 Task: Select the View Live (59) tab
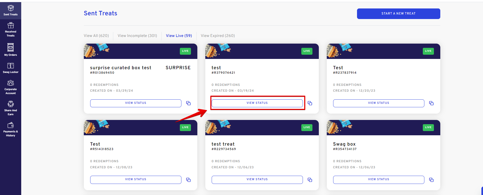(x=179, y=36)
